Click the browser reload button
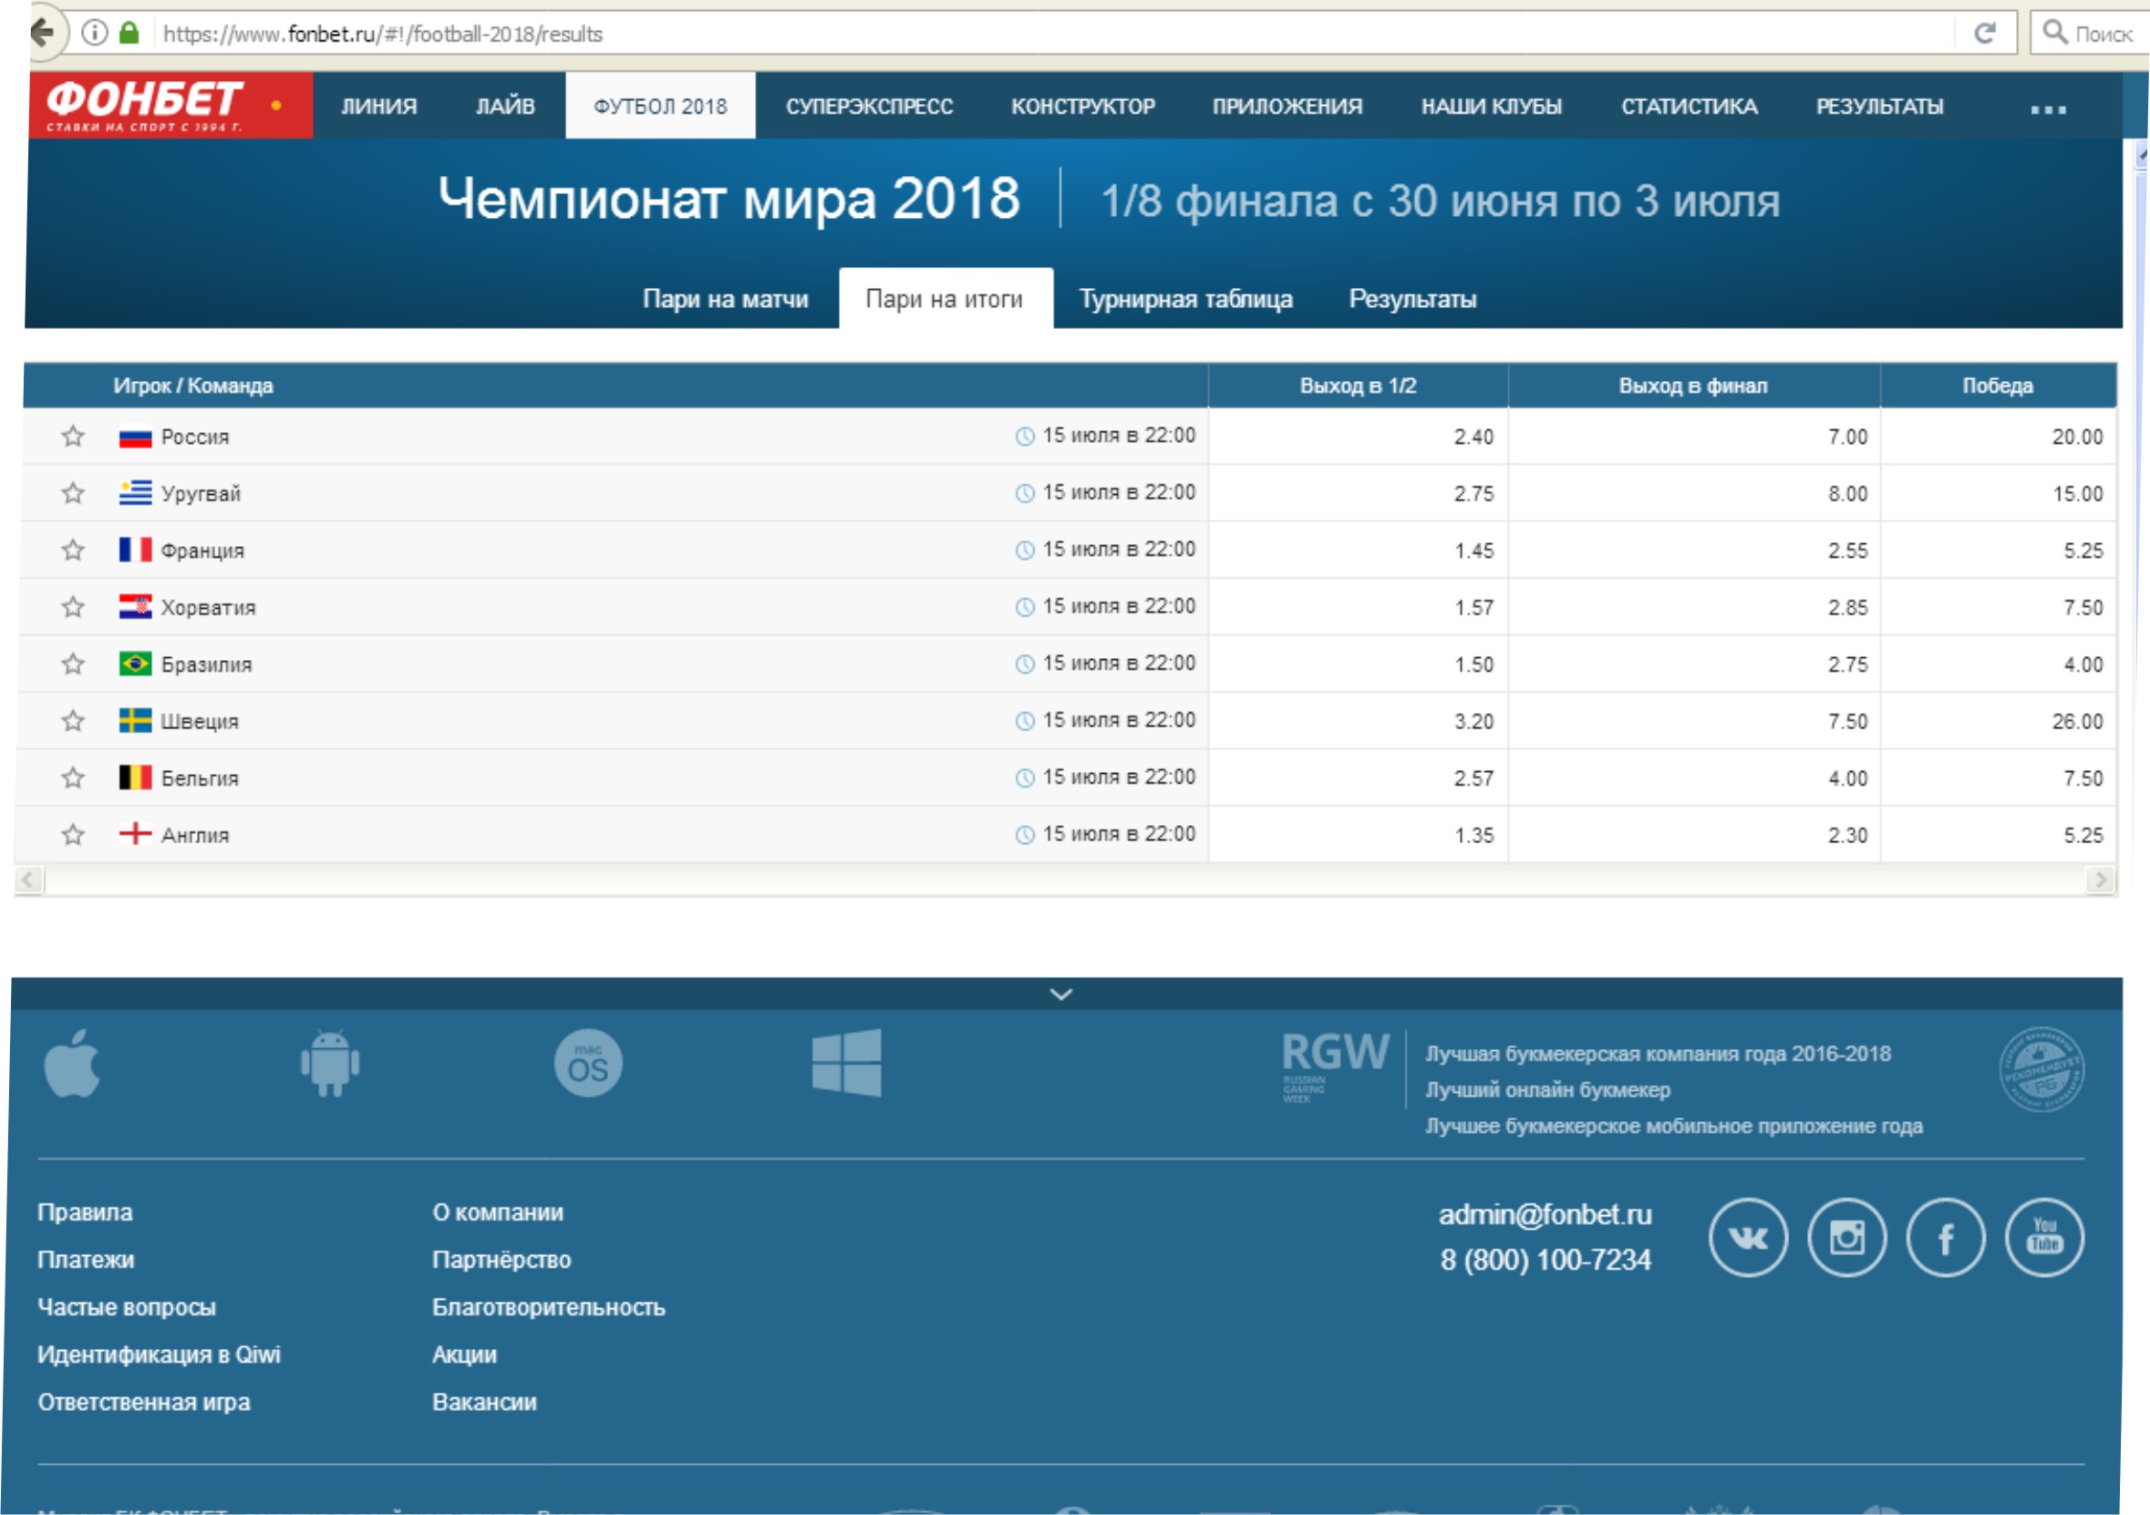 [x=1984, y=34]
